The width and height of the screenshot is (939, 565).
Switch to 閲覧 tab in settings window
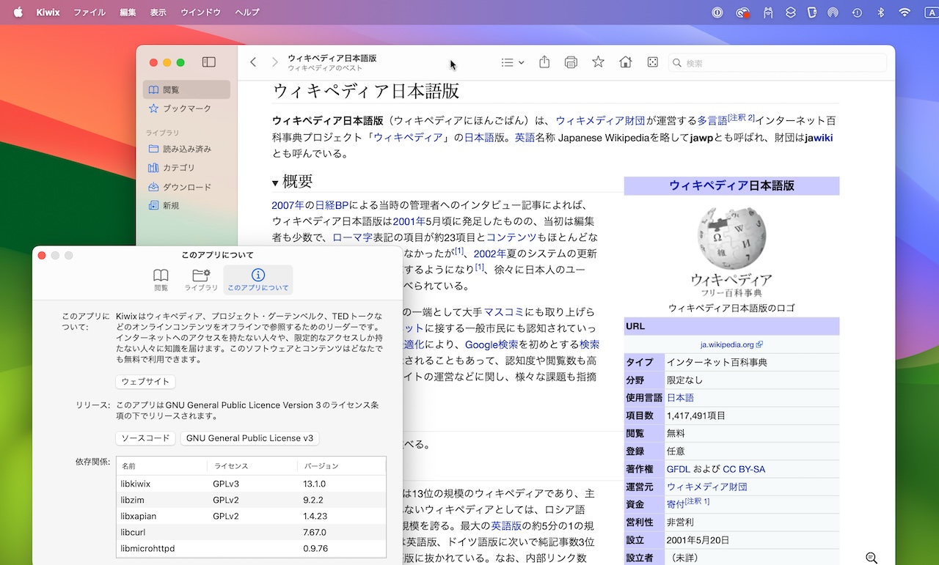pos(161,280)
